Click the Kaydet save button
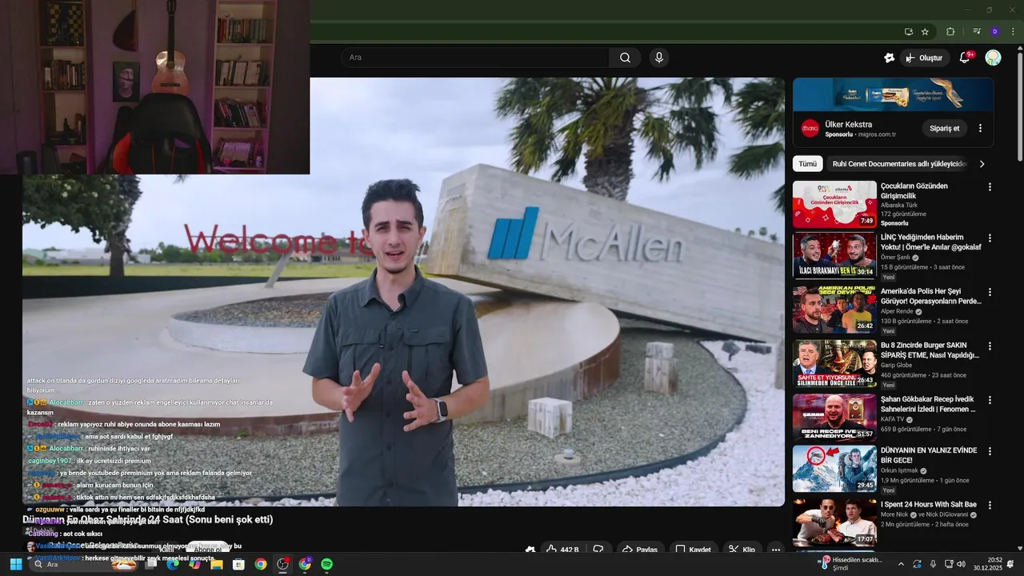Image resolution: width=1024 pixels, height=576 pixels. (x=693, y=550)
